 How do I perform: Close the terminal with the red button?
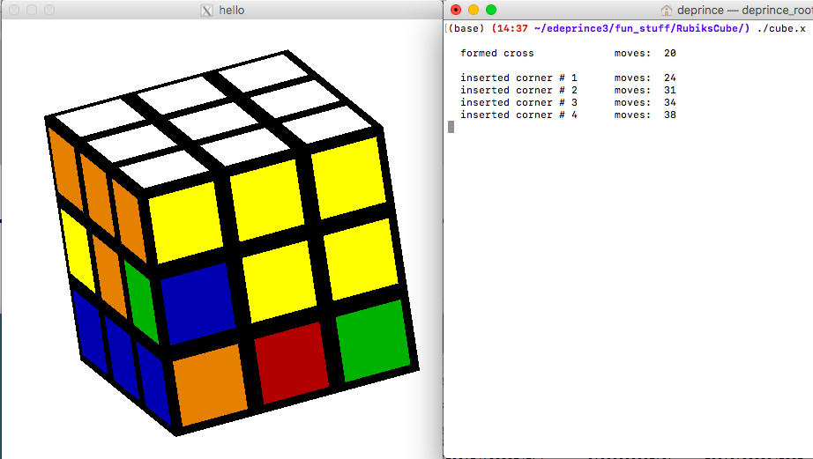(x=456, y=10)
